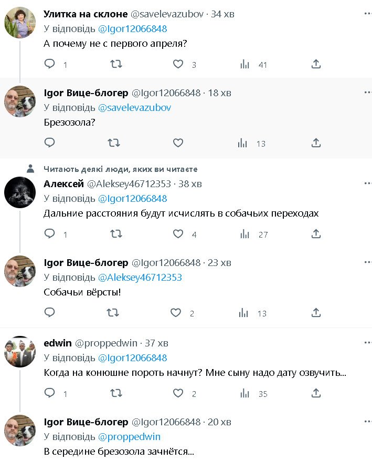Share the 'Брезозола?' tweet
This screenshot has height=460, width=372.
pos(316,142)
